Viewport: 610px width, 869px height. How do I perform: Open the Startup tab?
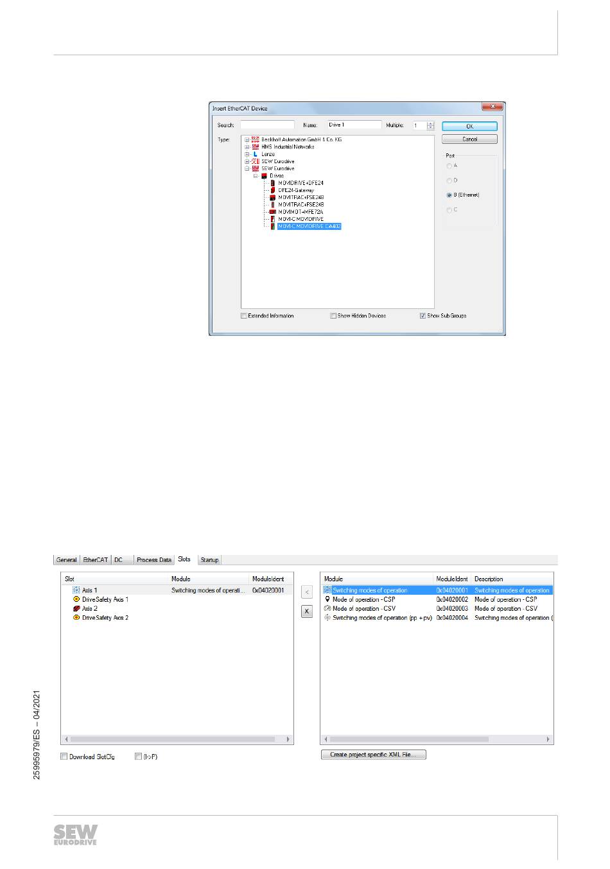coord(209,560)
